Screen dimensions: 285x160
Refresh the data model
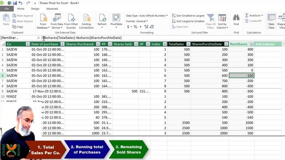click(102, 21)
